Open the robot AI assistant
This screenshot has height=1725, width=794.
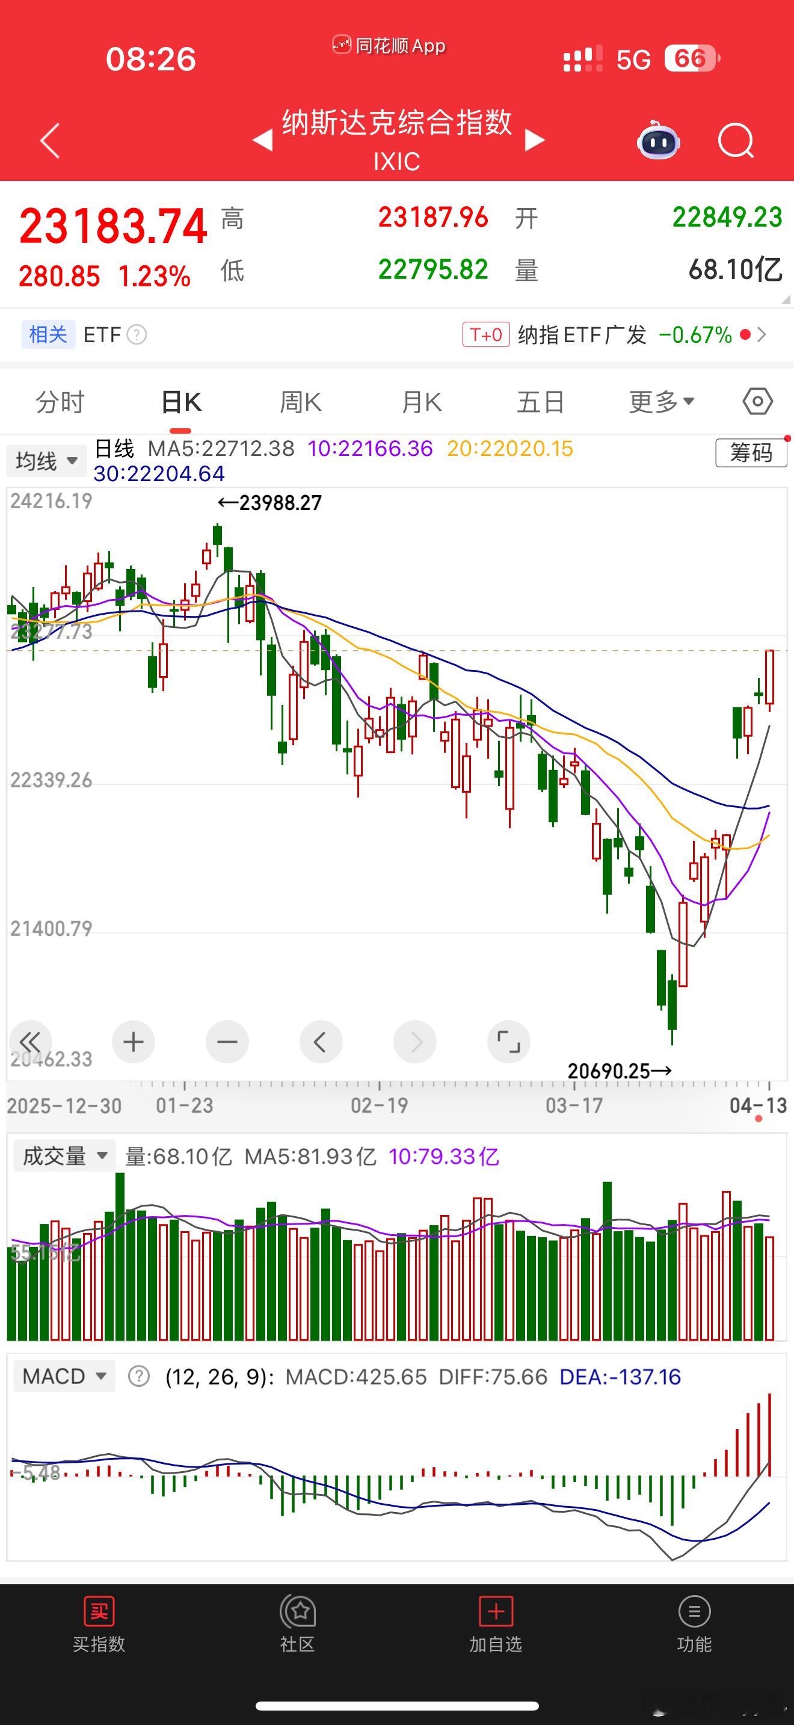coord(658,140)
